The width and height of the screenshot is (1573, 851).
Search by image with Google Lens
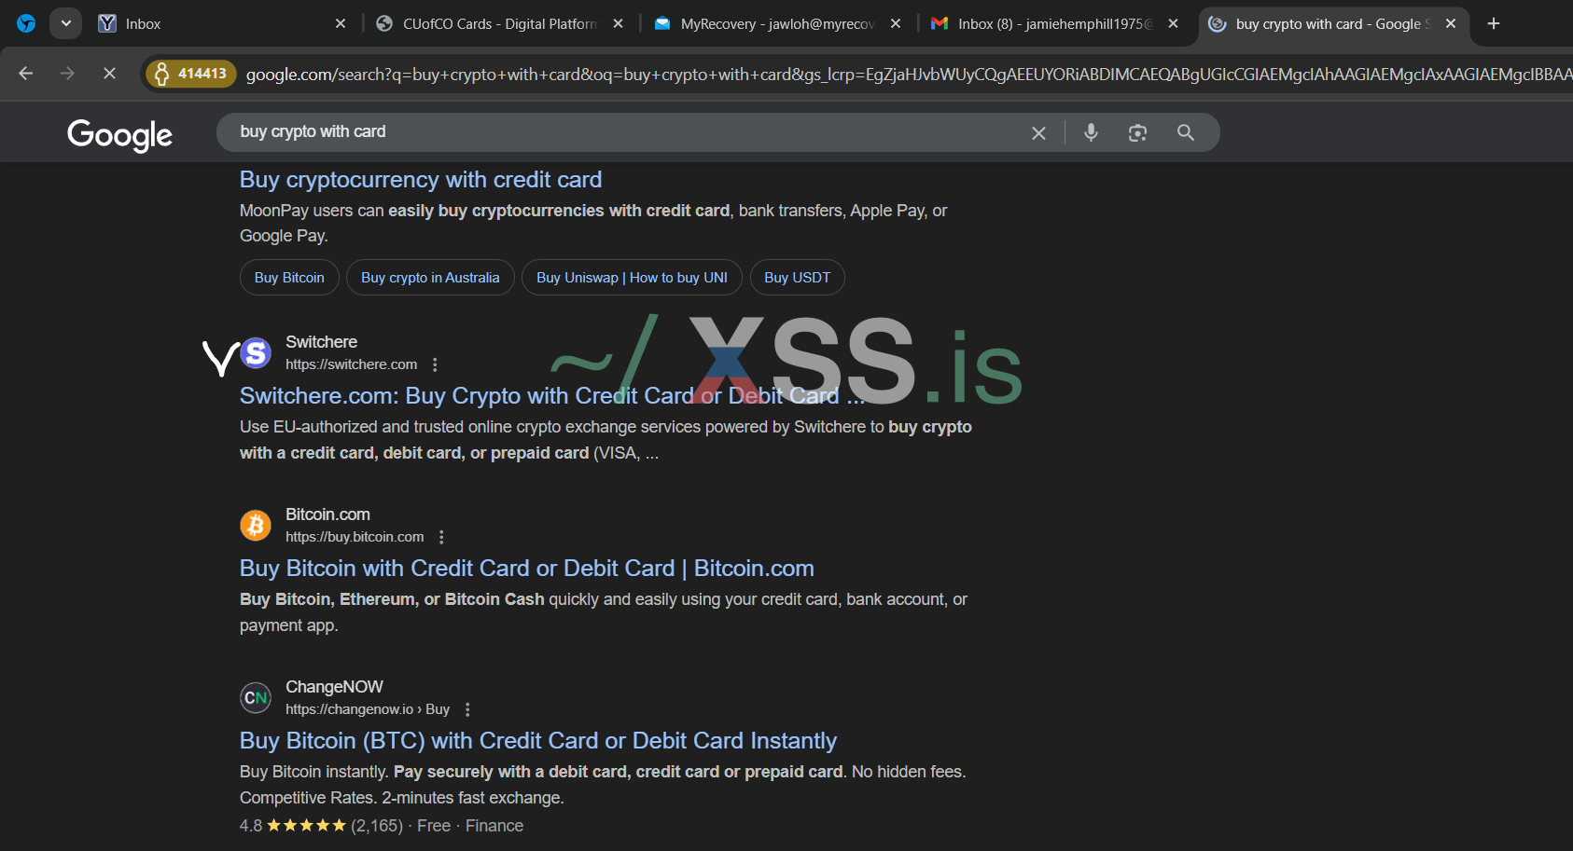[1137, 132]
